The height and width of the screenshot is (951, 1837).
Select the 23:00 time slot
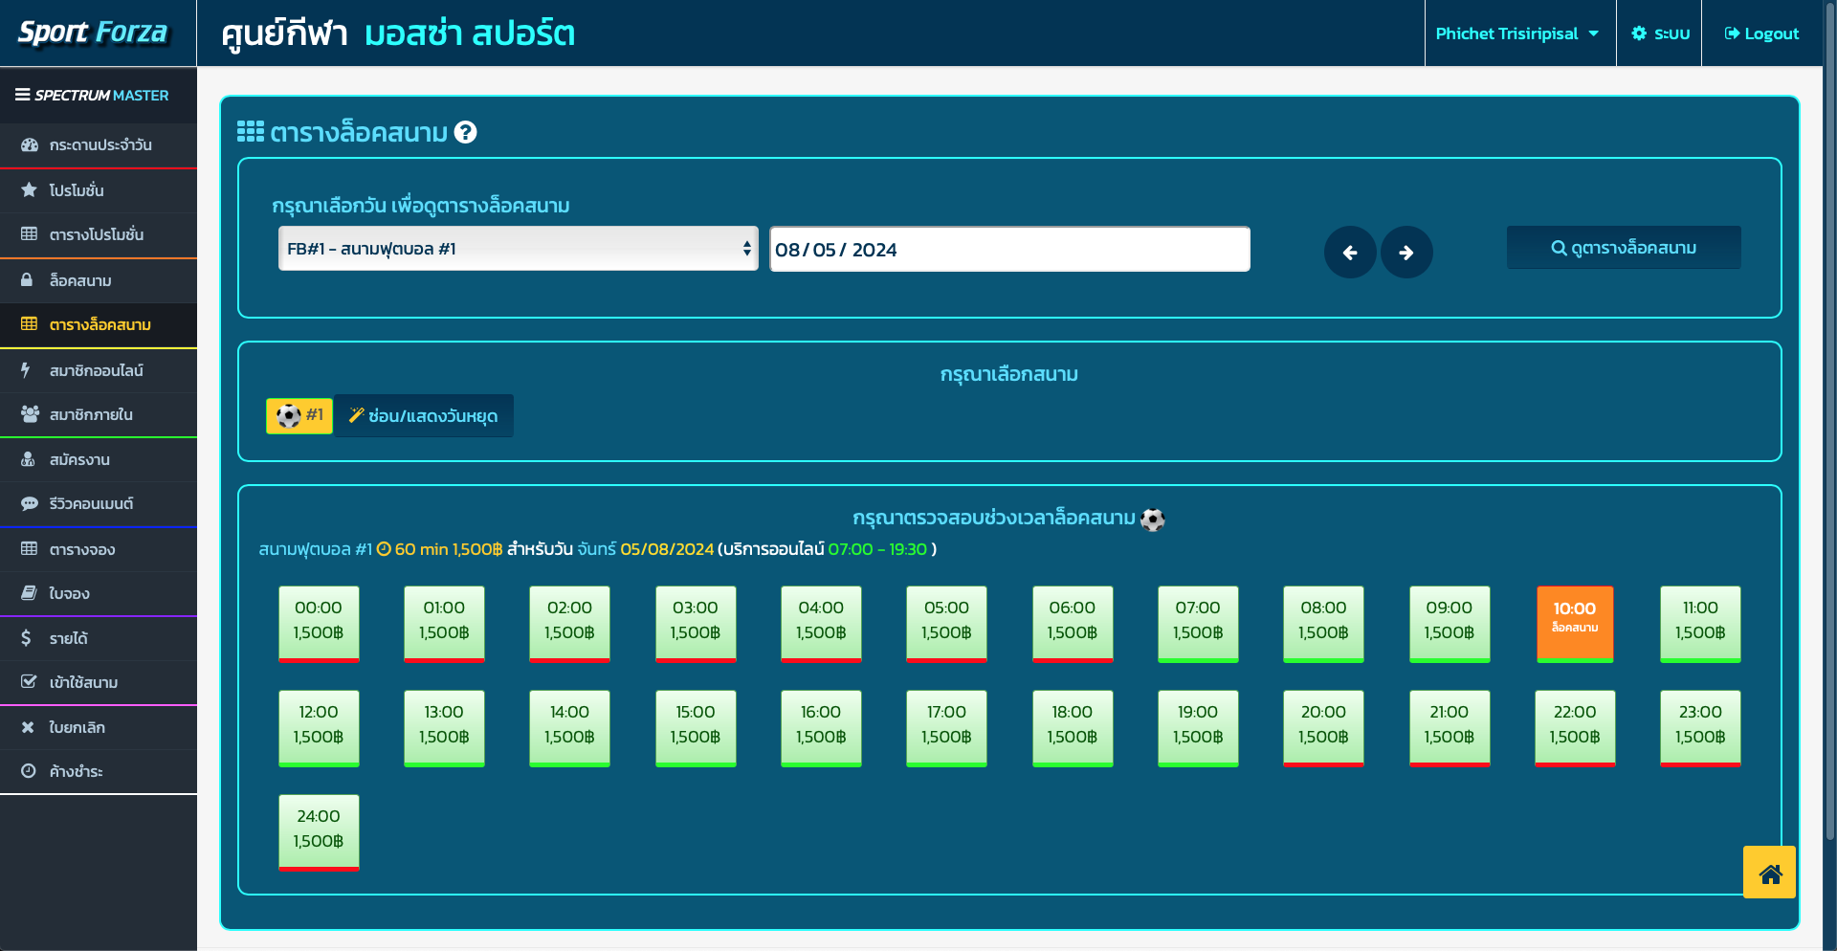1700,727
